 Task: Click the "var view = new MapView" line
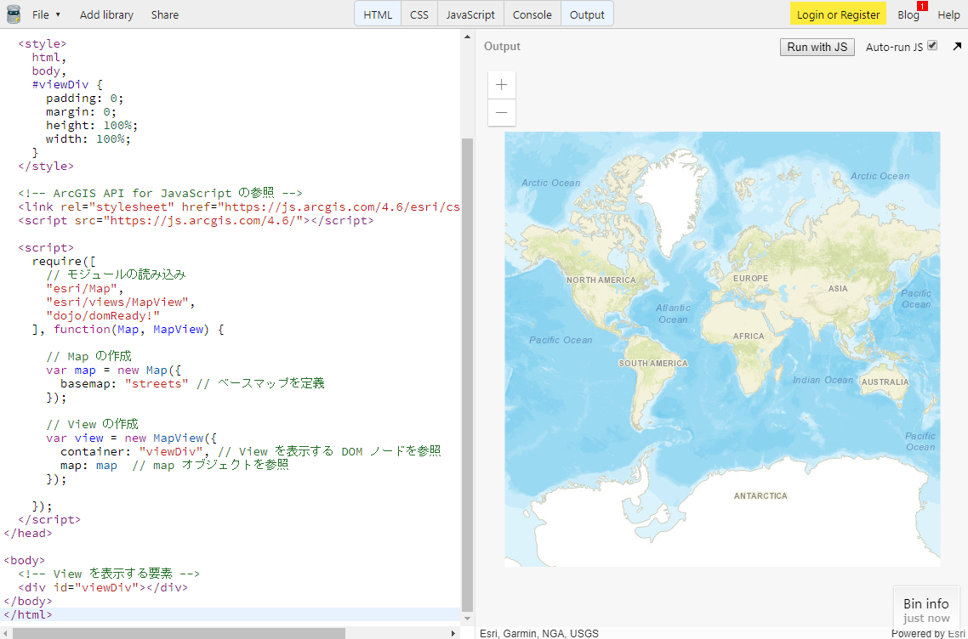[132, 438]
